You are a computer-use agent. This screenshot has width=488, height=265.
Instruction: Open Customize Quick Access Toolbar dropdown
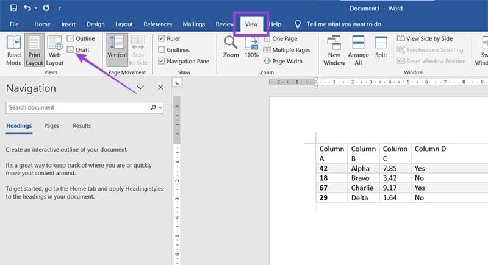point(59,8)
